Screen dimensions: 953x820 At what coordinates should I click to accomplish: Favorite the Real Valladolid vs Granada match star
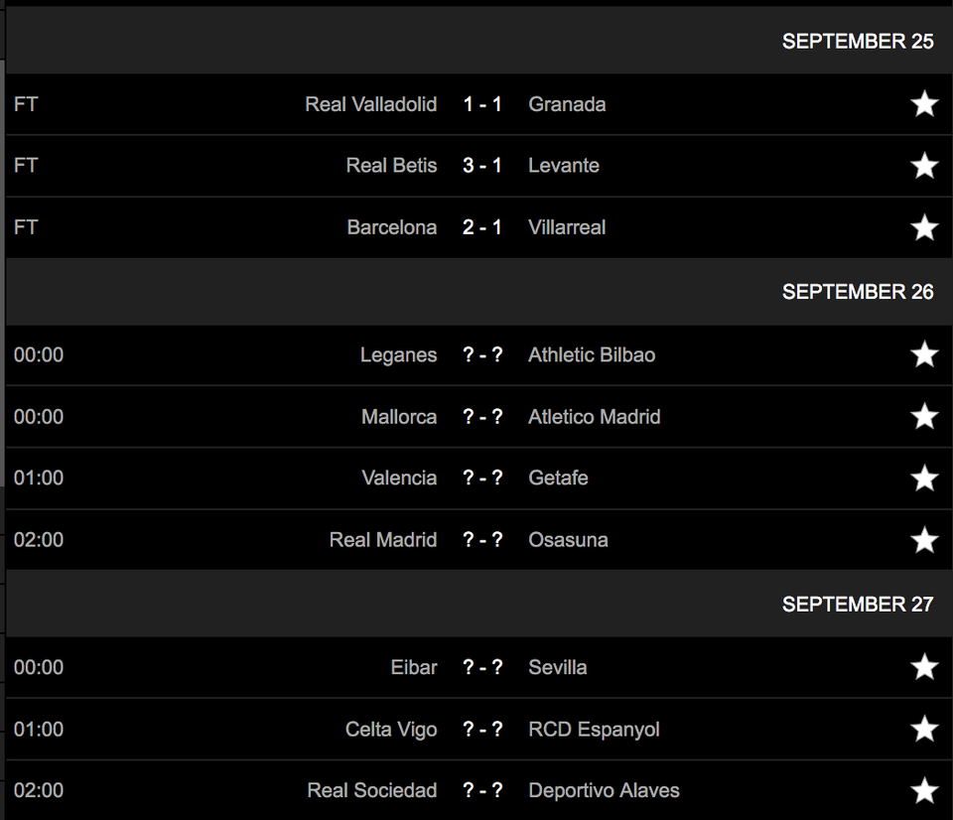[x=924, y=104]
